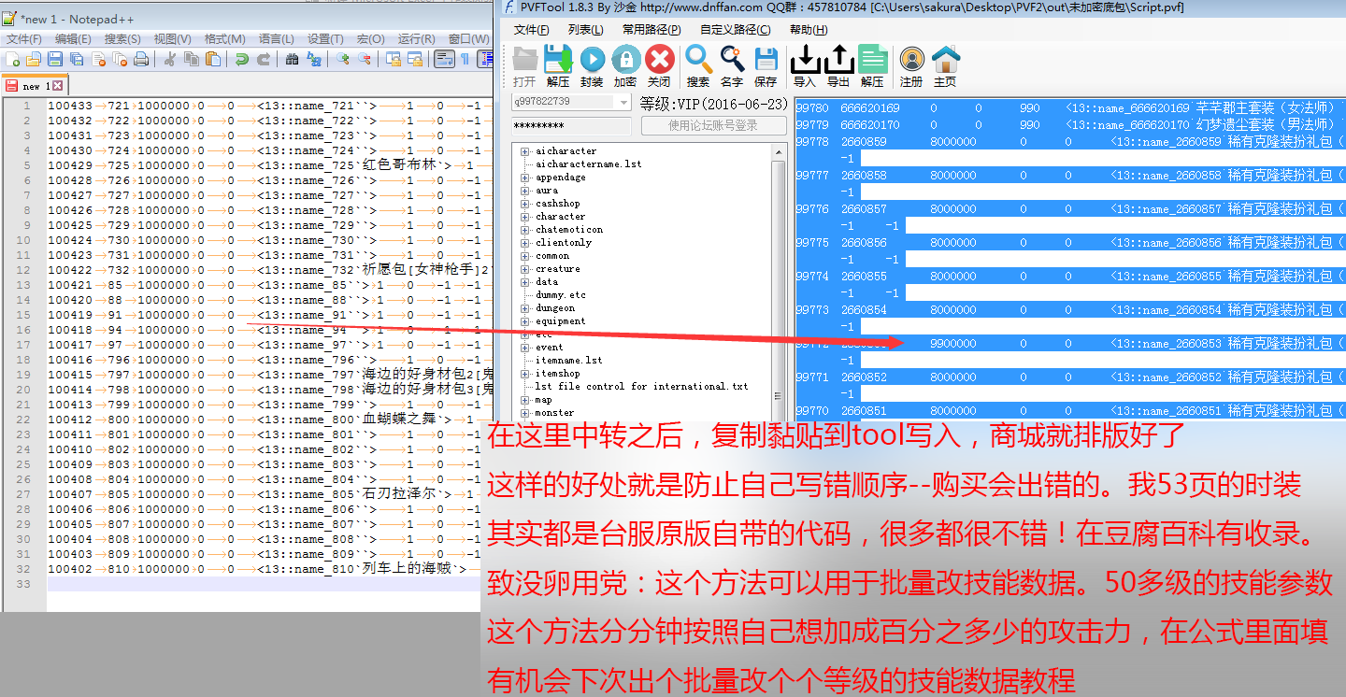Close the 'new 1' tab
Image resolution: width=1346 pixels, height=697 pixels.
point(57,86)
